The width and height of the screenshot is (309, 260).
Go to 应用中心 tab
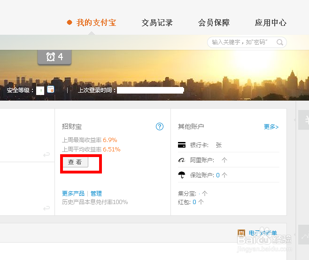point(270,23)
